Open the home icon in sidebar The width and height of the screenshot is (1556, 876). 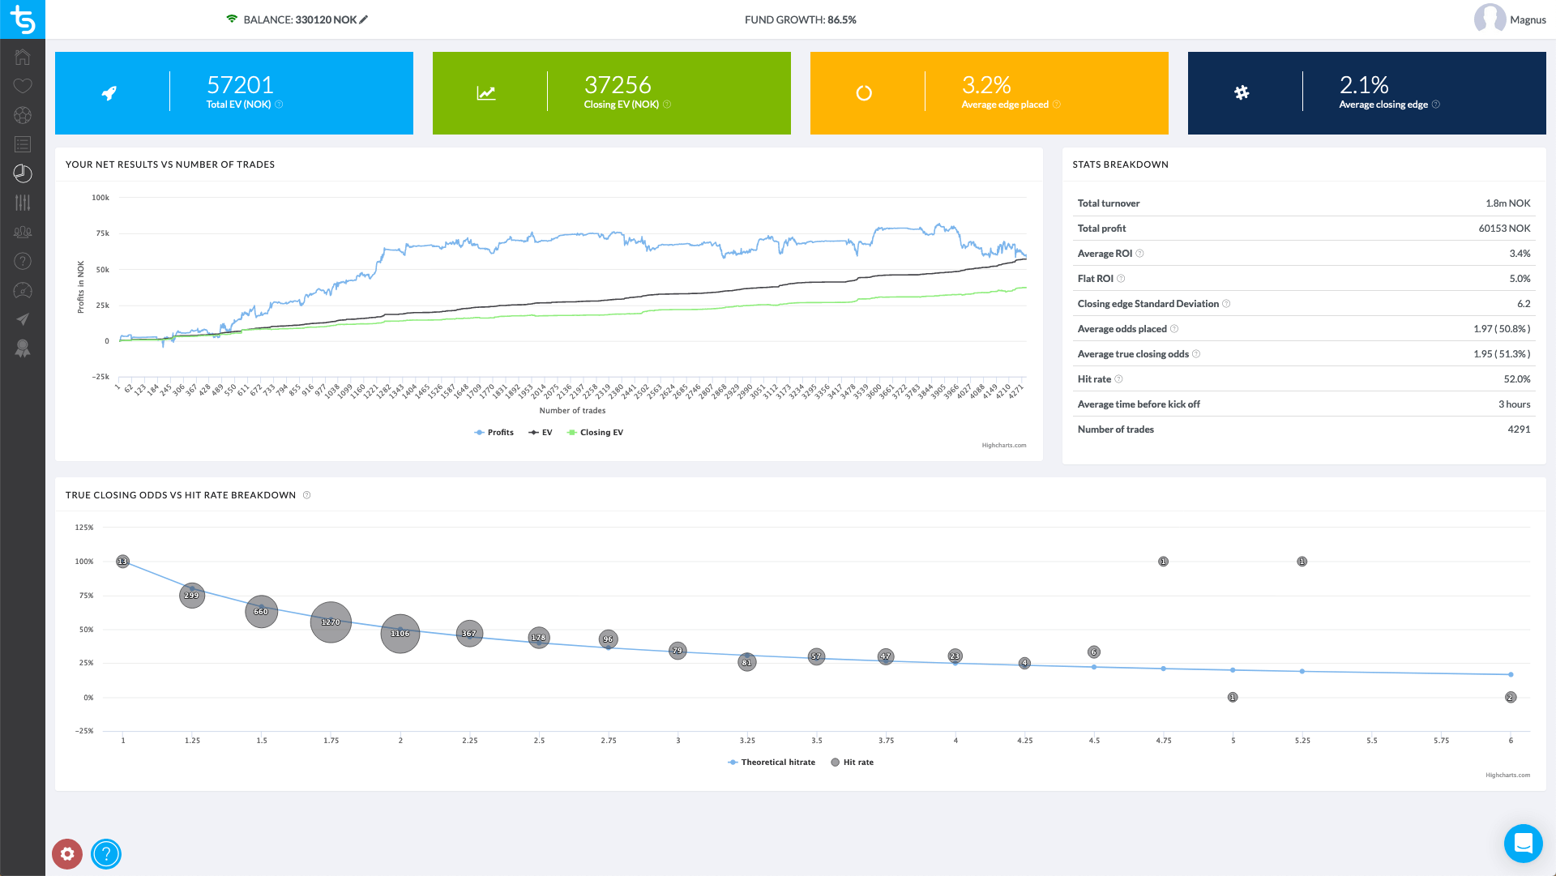(x=23, y=57)
